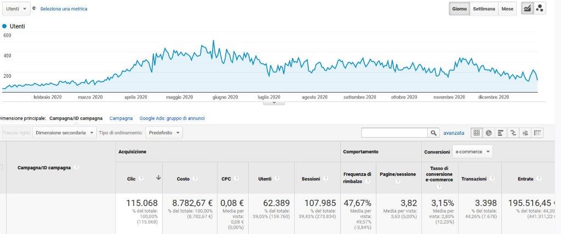Sort table by CPC column
561x234 pixels.
(x=226, y=179)
